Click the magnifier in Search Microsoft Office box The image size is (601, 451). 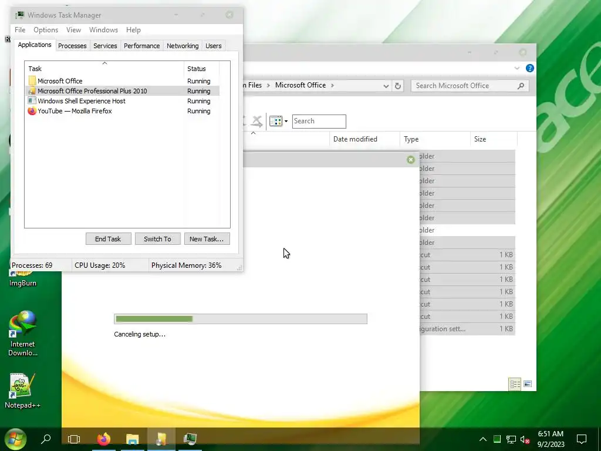521,86
